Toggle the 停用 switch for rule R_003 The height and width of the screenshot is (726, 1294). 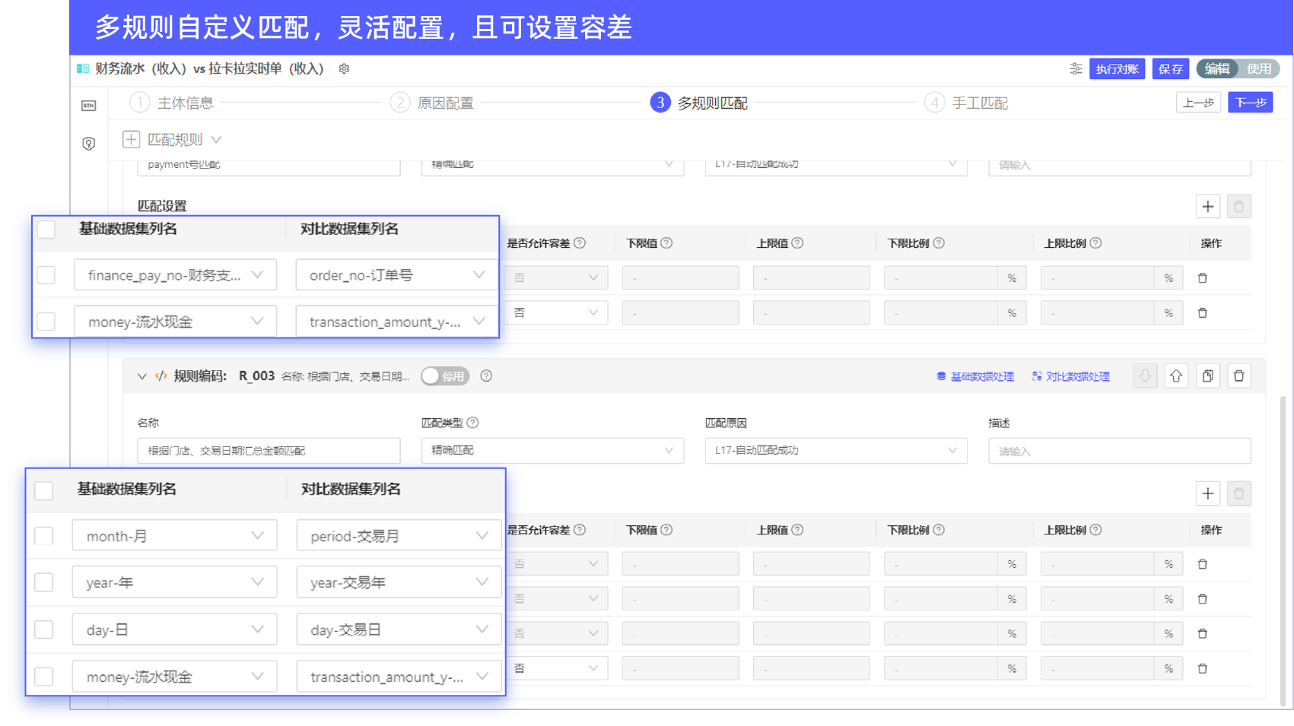point(445,376)
